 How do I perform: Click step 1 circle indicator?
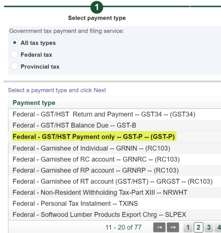coord(97,7)
